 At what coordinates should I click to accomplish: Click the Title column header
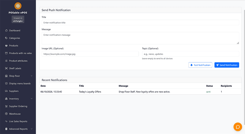coord(81,86)
